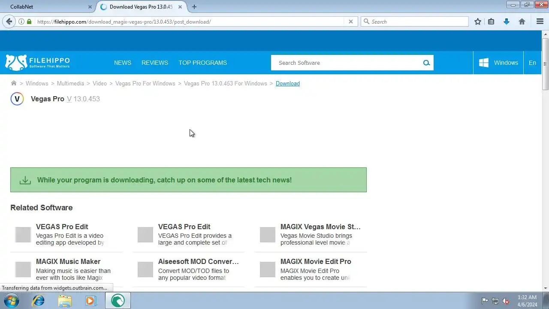
Task: Click the green padlock security icon
Action: click(29, 21)
